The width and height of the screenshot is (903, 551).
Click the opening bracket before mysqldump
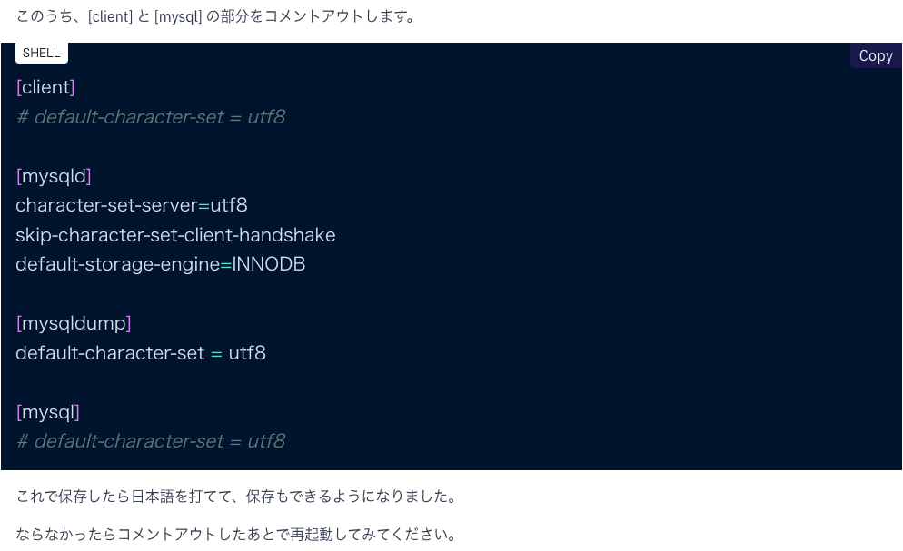(18, 323)
